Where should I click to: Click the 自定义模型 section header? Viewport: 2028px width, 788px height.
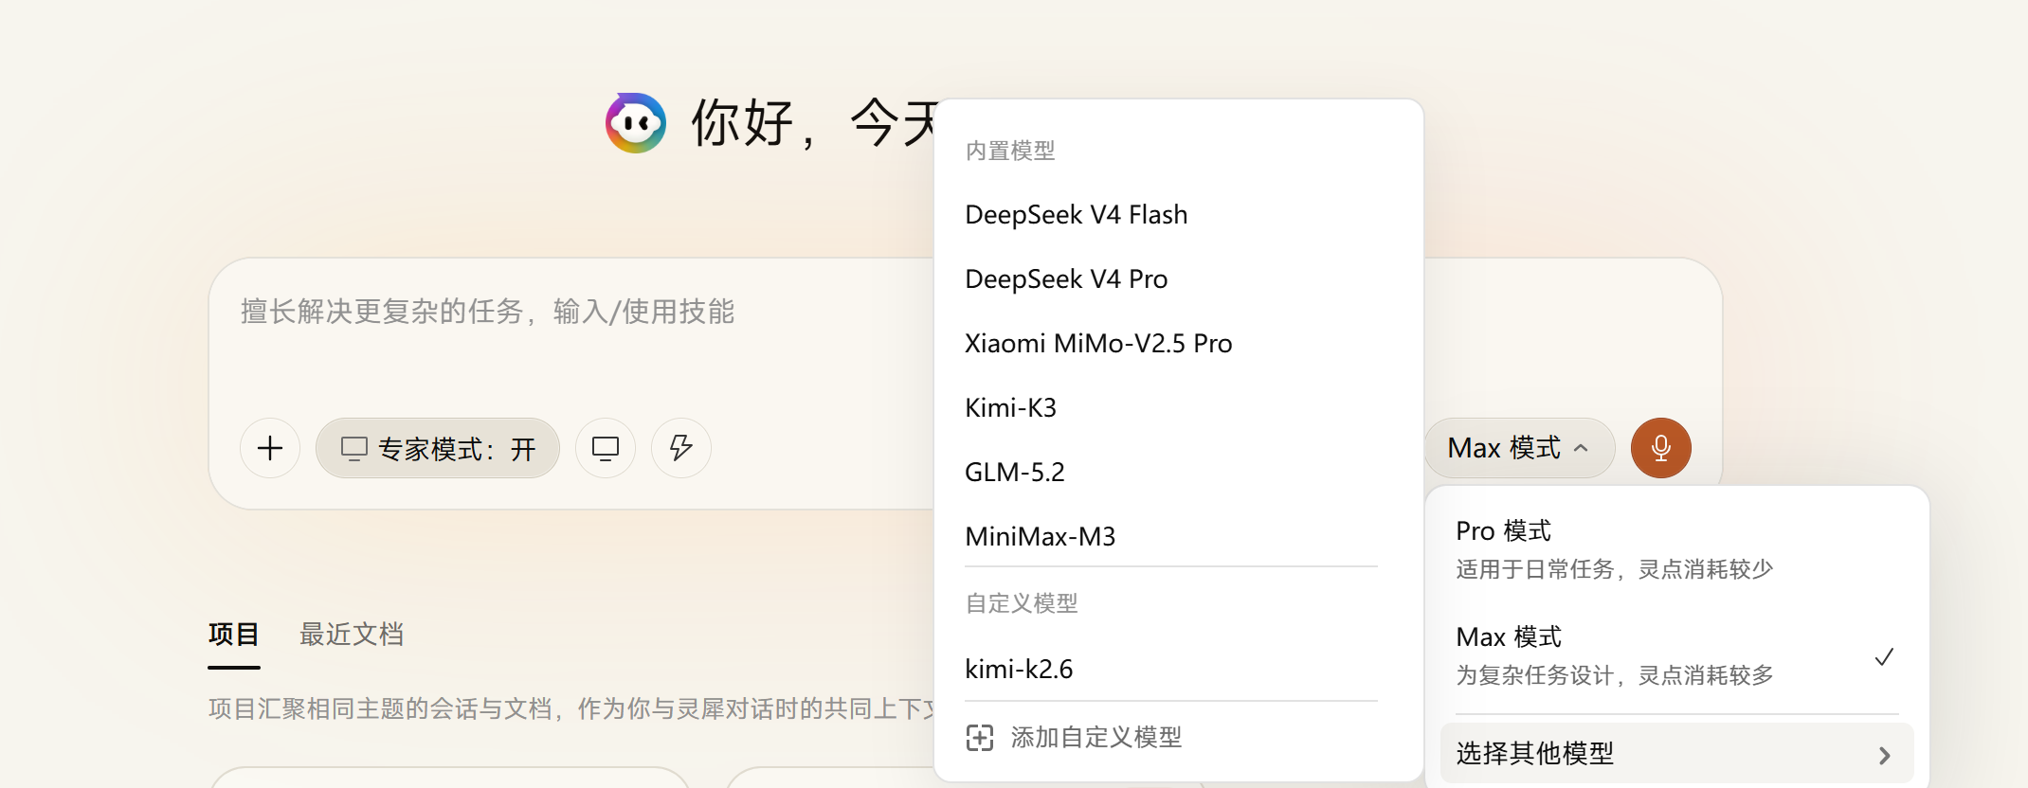click(x=1022, y=603)
